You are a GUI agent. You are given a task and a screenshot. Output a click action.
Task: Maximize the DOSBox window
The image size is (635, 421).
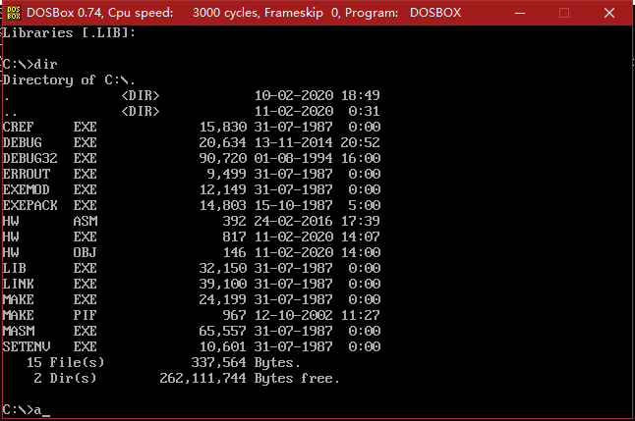pos(564,13)
